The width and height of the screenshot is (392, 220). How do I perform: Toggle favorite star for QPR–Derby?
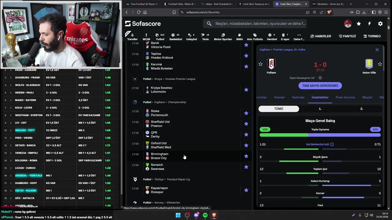[246, 134]
